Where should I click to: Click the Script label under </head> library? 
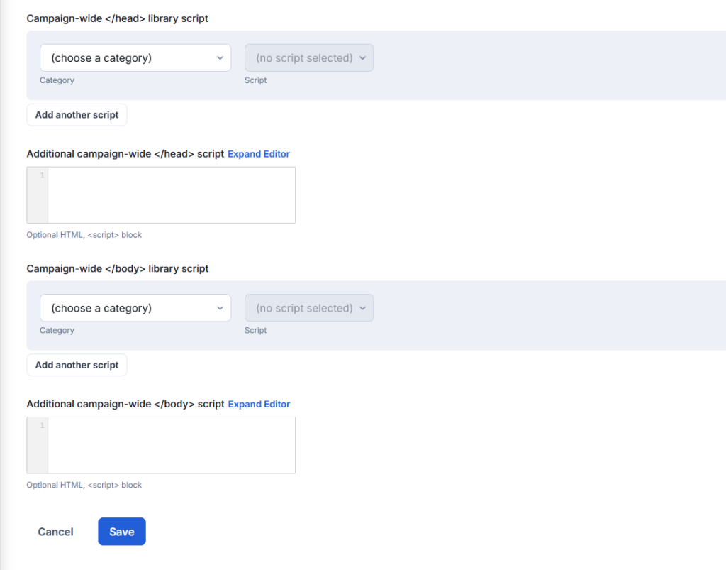point(255,80)
